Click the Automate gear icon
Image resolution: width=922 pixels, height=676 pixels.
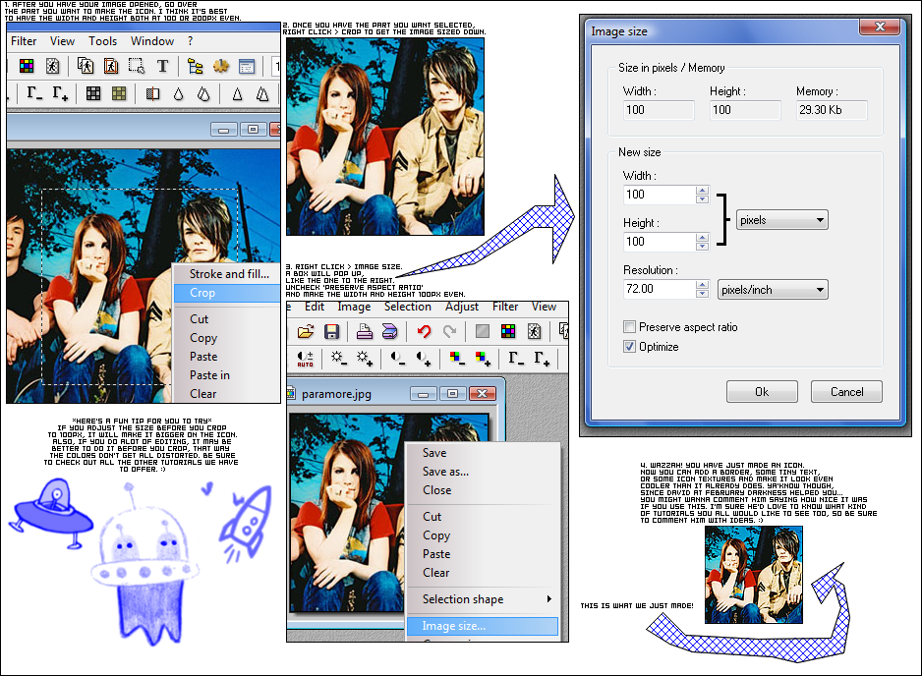coord(221,67)
